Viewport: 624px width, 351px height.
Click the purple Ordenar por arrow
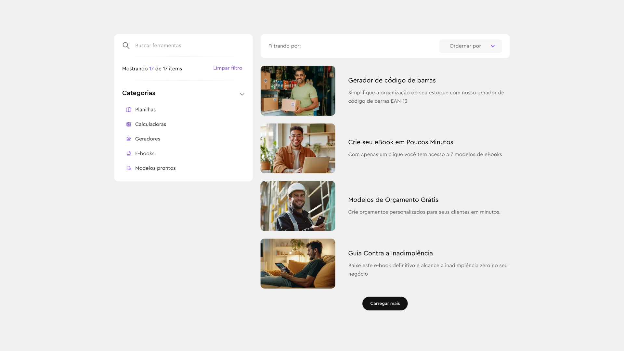click(x=493, y=46)
